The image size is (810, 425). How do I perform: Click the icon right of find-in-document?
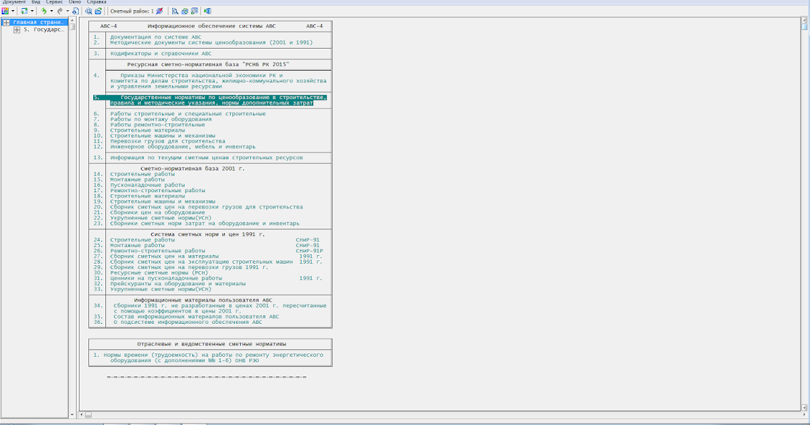184,11
